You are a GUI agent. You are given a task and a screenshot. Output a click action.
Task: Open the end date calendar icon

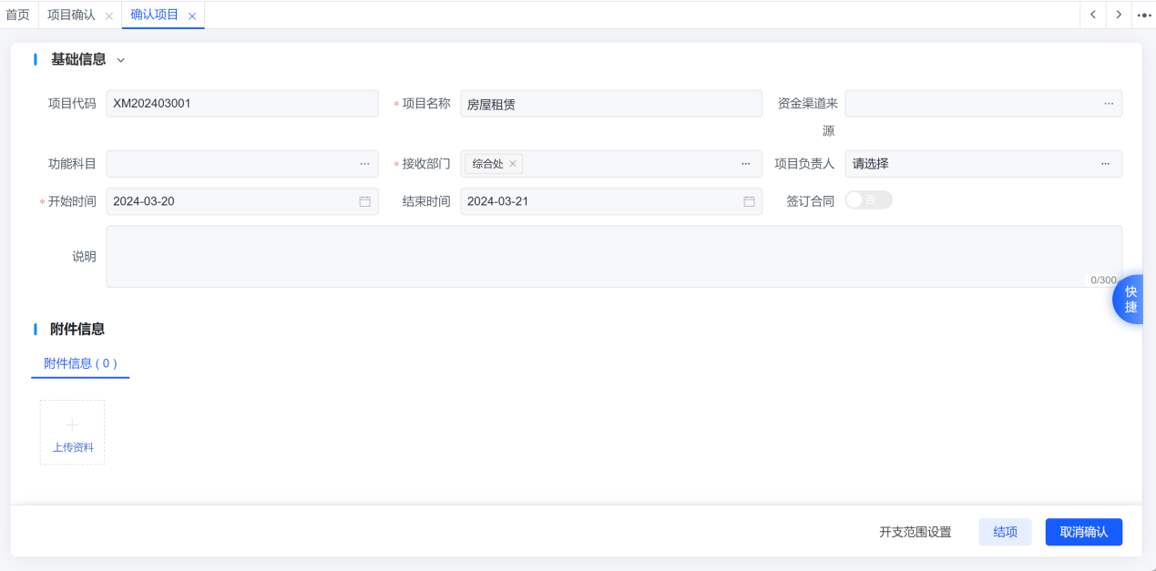(749, 201)
